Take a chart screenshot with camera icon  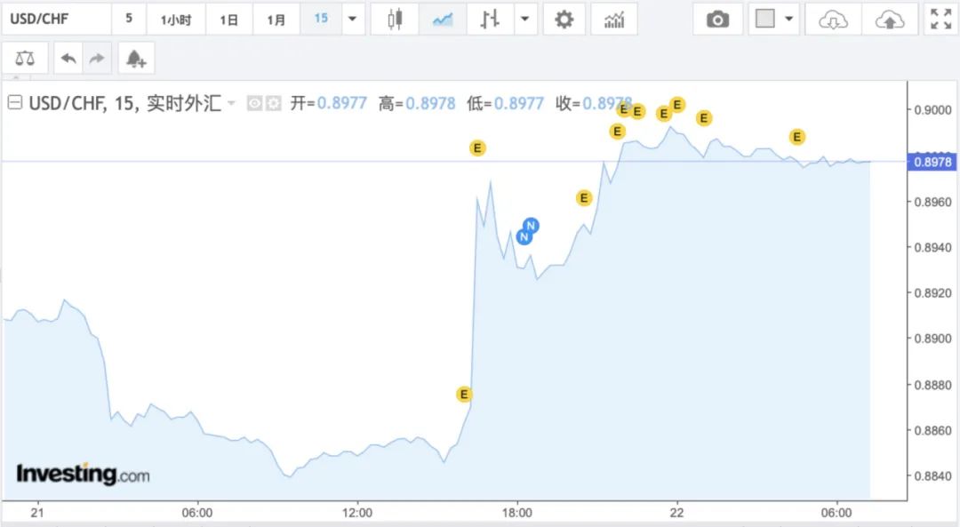718,18
